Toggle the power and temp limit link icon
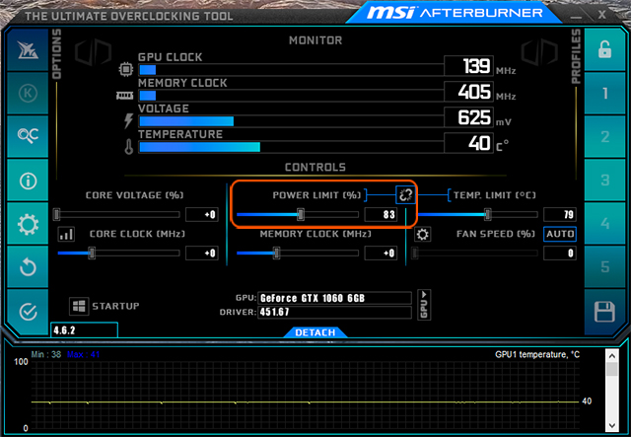 pos(405,195)
